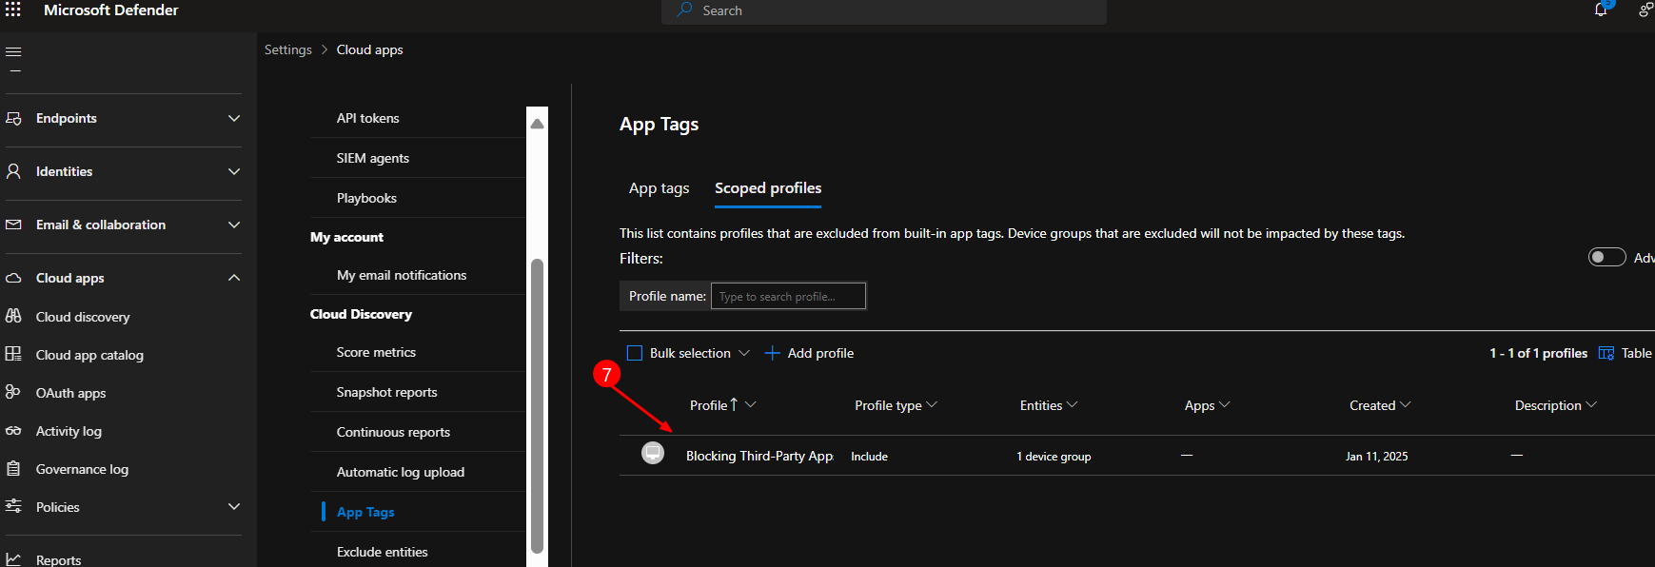The width and height of the screenshot is (1655, 567).
Task: Click the Include profile type cell
Action: [x=869, y=457]
